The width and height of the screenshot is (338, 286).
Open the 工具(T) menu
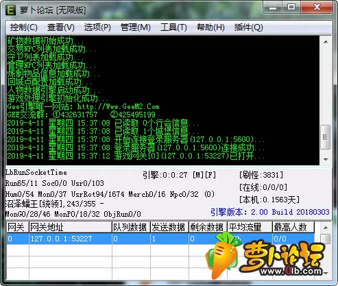point(173,27)
